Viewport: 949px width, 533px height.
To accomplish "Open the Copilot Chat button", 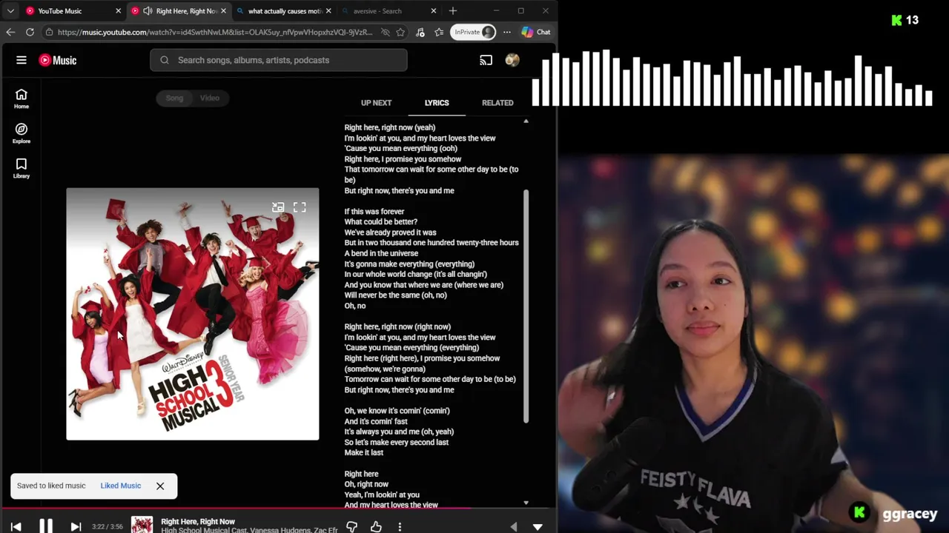I will tap(536, 32).
